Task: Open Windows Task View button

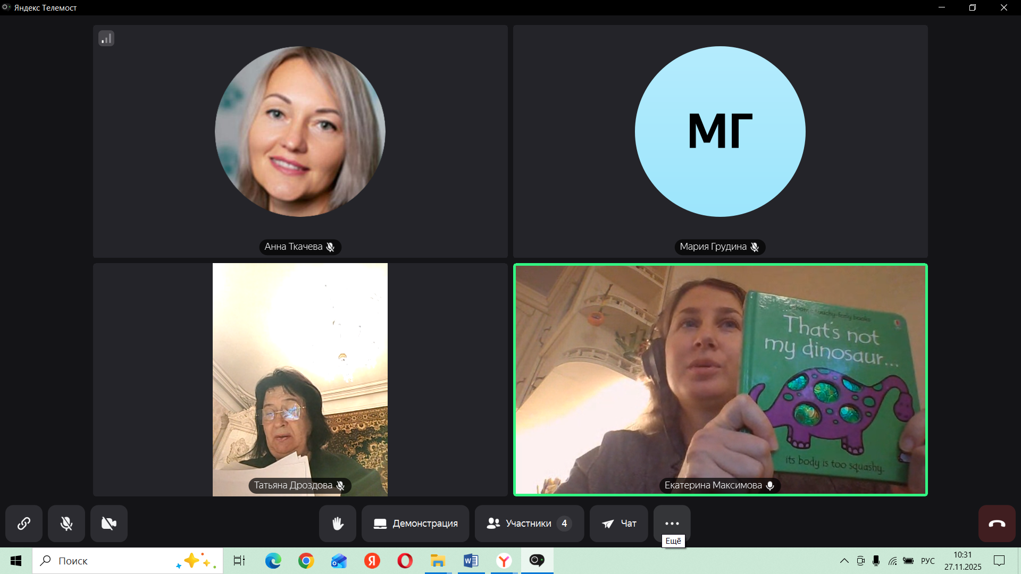Action: click(239, 561)
